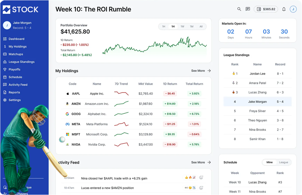The height and width of the screenshot is (195, 302).
Task: Click the Apple logo in AAPL row
Action: tap(68, 94)
